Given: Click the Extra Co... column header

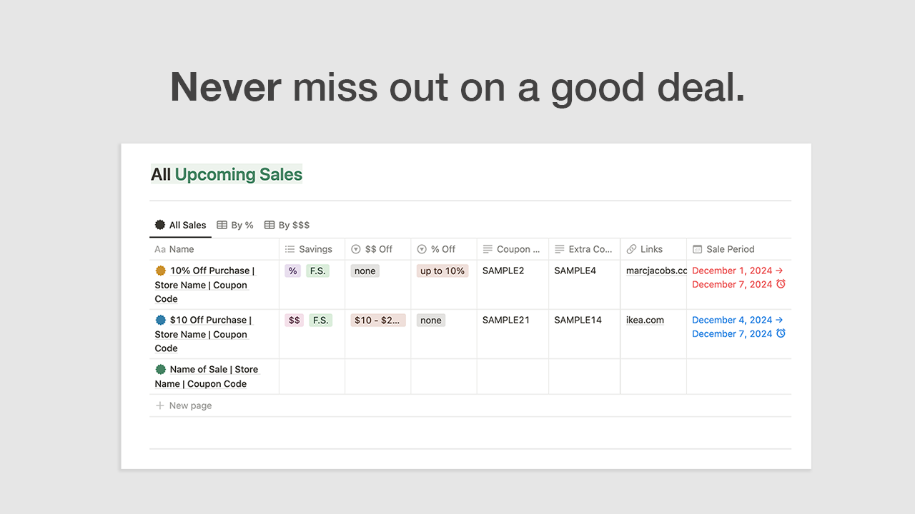Looking at the screenshot, I should click(584, 249).
